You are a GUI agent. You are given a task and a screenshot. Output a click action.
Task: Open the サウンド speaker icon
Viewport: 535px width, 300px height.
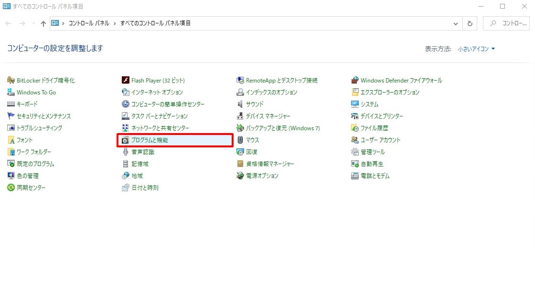coord(240,104)
